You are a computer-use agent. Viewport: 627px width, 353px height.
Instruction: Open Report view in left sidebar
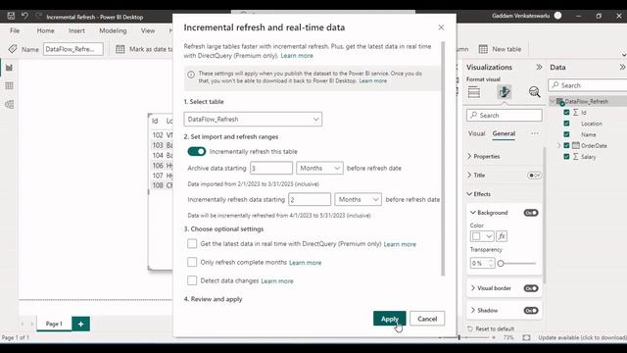pos(9,68)
